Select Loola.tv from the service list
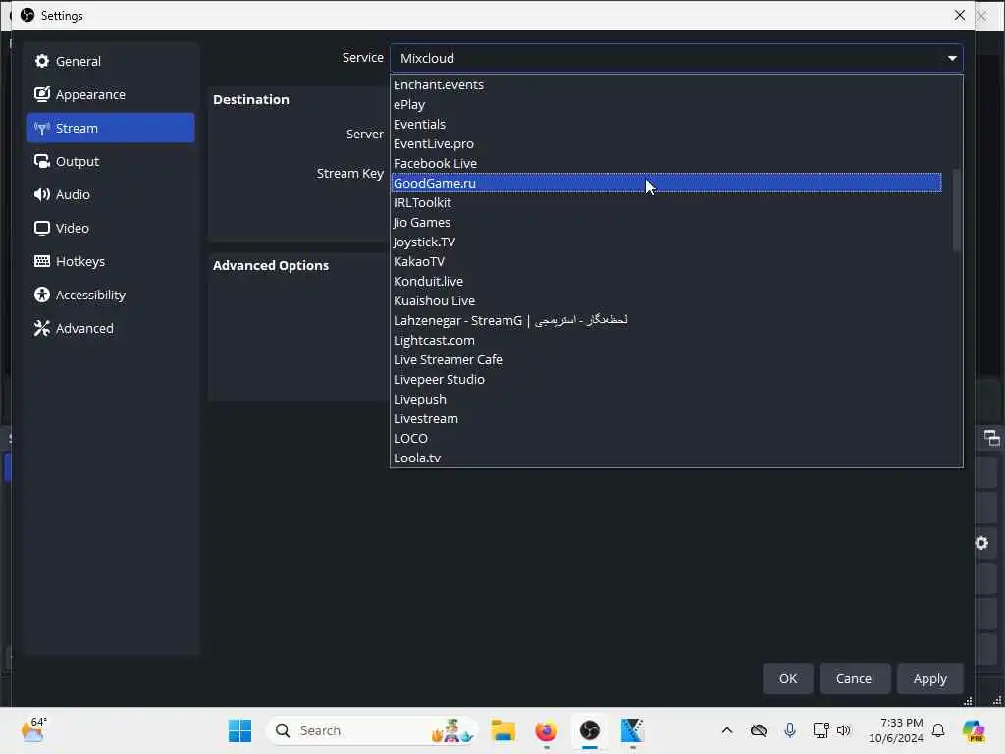 [666, 458]
